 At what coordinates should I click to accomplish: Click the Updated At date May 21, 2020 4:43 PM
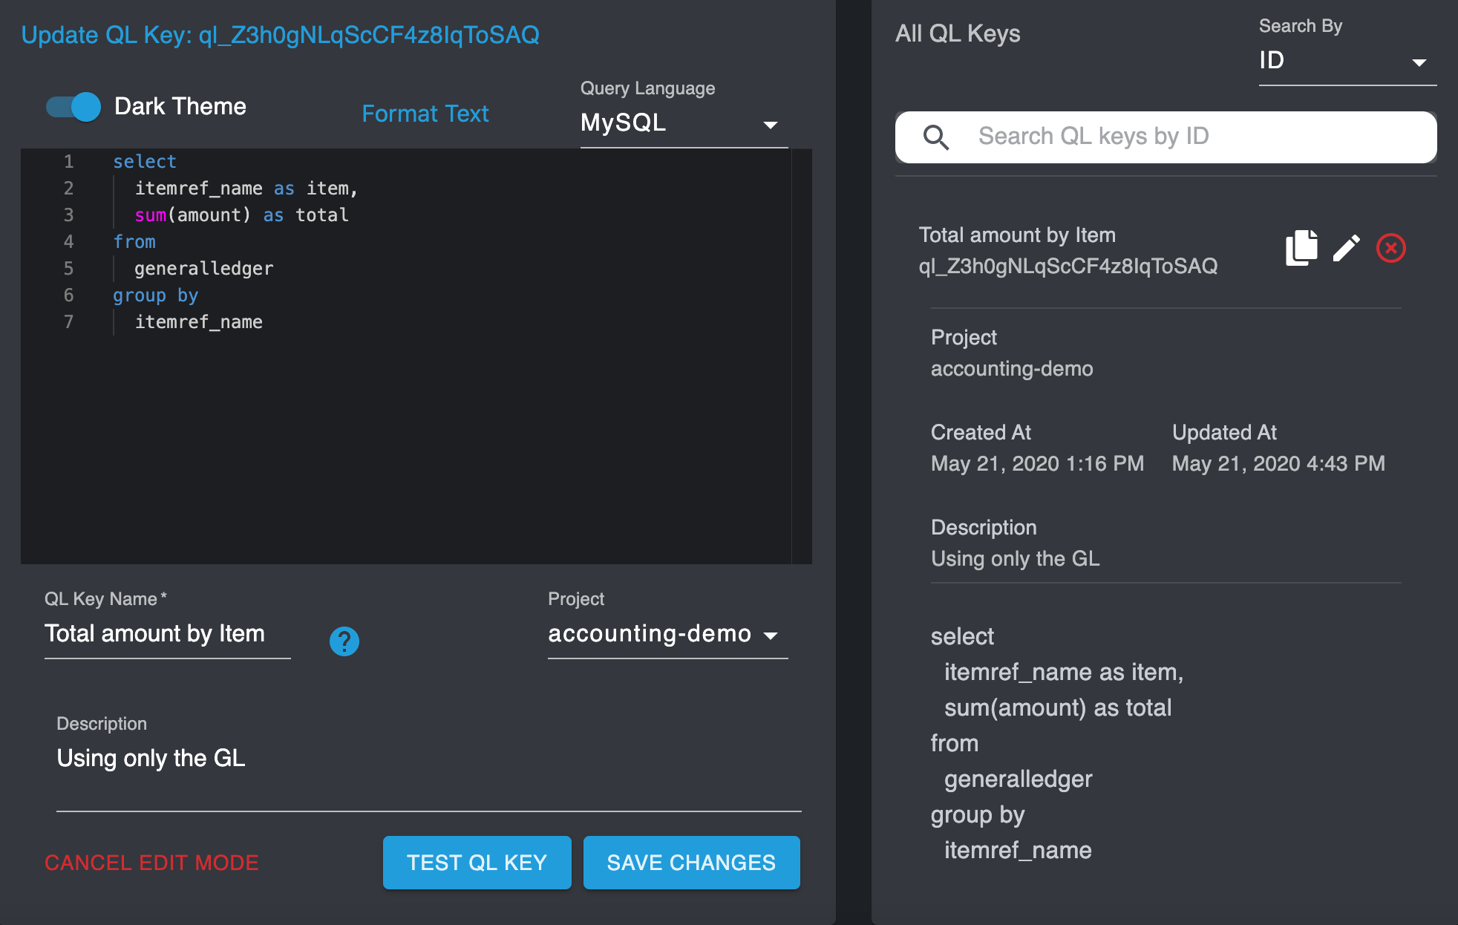1278,463
